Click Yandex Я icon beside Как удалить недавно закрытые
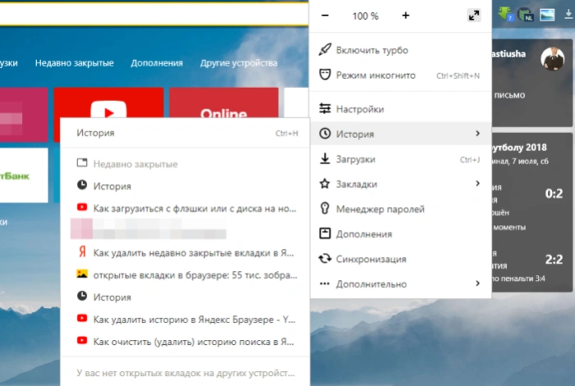 coord(82,252)
